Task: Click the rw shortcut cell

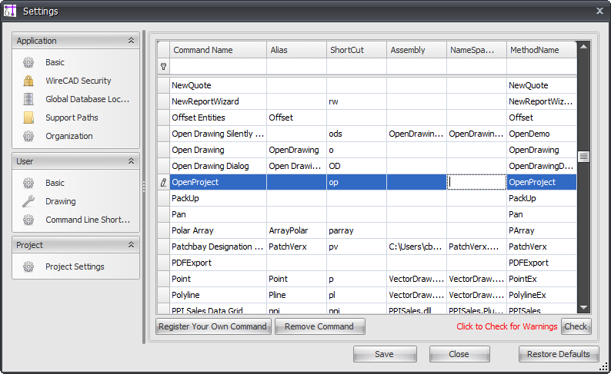Action: 356,101
